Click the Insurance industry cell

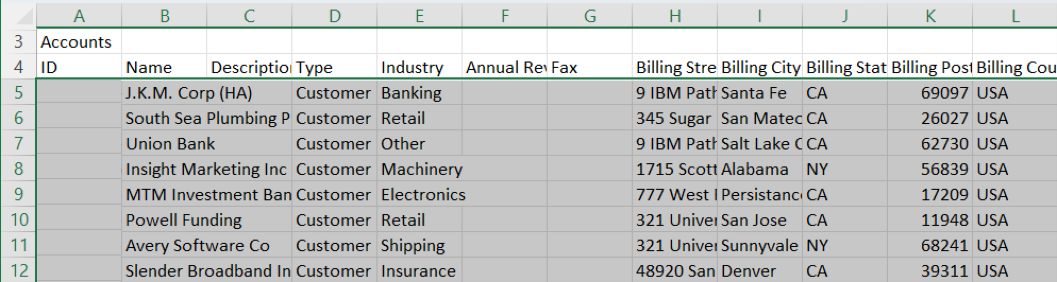[x=418, y=271]
